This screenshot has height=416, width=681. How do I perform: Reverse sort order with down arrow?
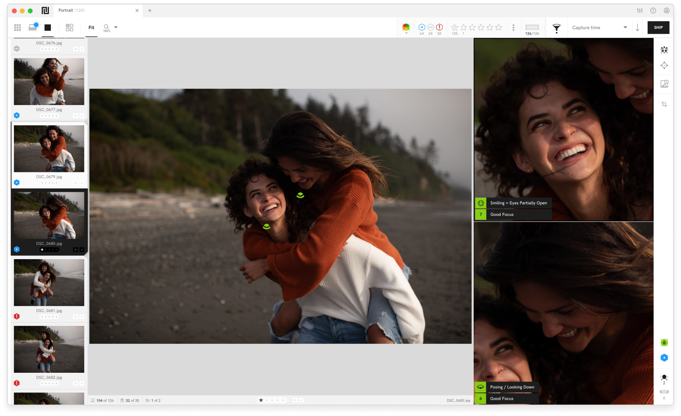pos(637,28)
